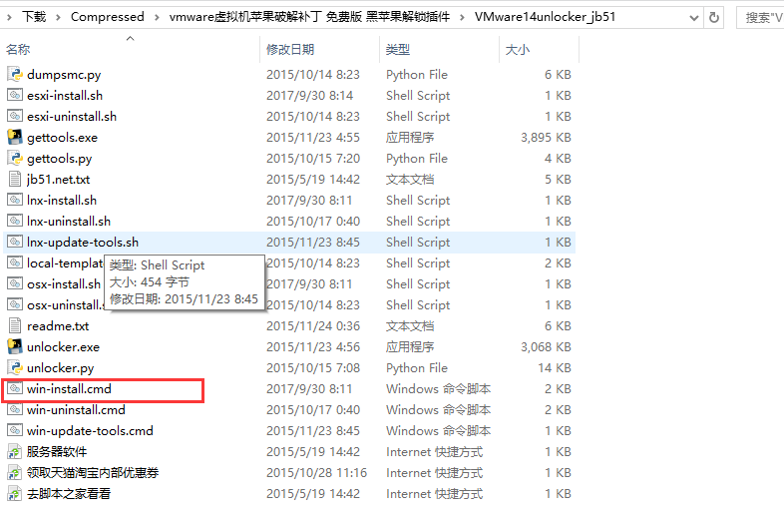Click the 3,068 KB size value
The image size is (784, 520).
coord(546,347)
